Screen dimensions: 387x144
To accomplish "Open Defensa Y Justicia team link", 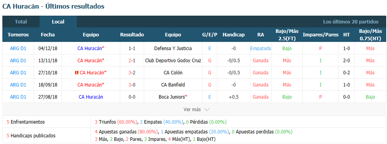I will tap(173, 49).
